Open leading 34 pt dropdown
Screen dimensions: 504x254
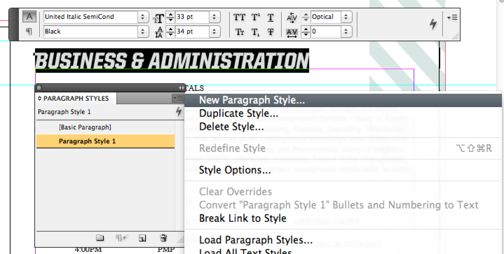click(214, 31)
